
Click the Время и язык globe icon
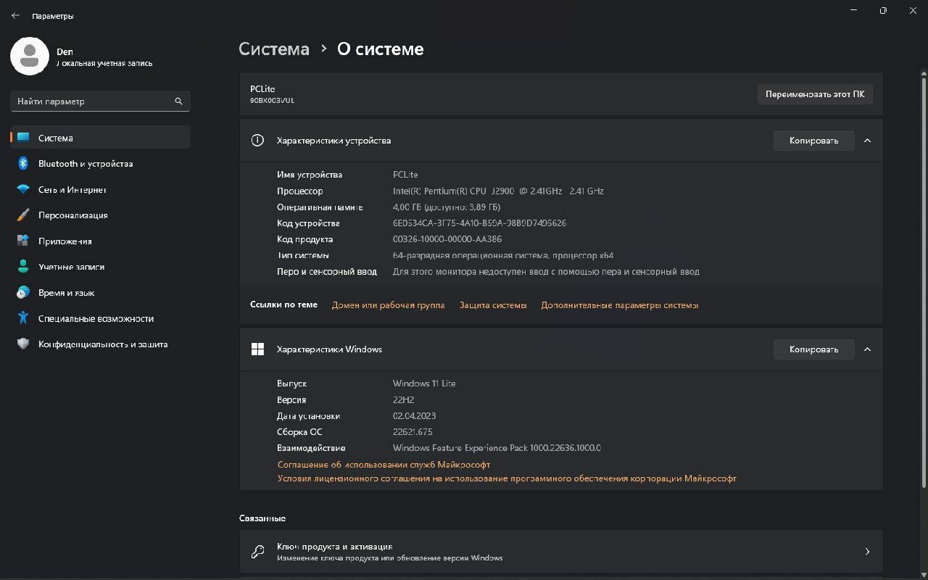pos(23,293)
